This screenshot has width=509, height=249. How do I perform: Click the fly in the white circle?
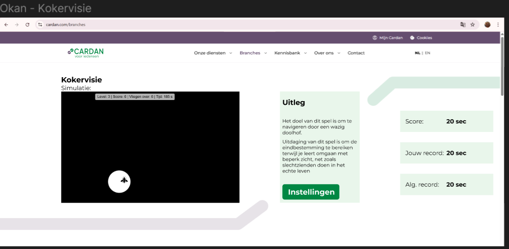[x=124, y=180]
